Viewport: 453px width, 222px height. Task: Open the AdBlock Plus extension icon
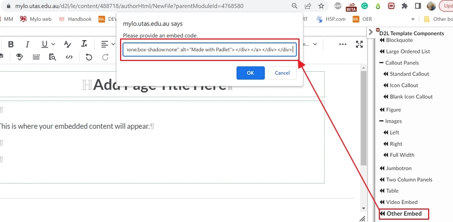point(337,6)
